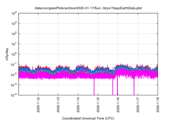Click the x-axis date label 2020-1-13

click(58, 105)
